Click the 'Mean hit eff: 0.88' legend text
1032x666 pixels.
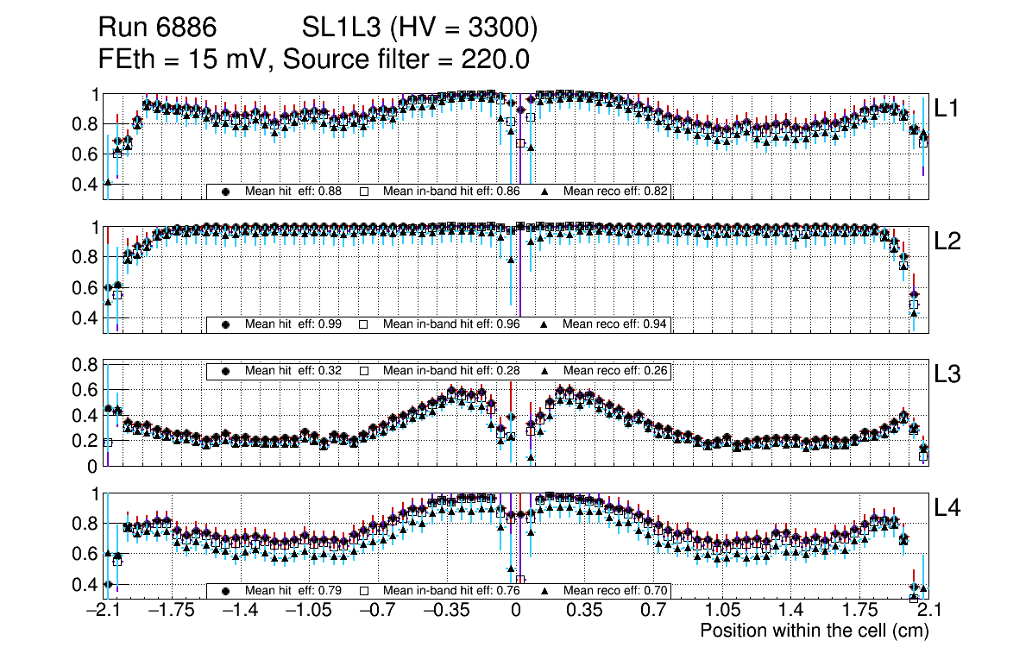pyautogui.click(x=293, y=192)
